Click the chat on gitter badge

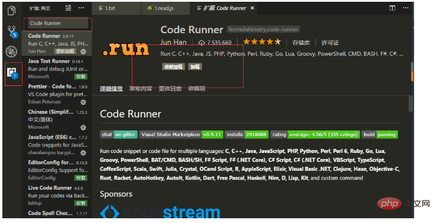119,135
